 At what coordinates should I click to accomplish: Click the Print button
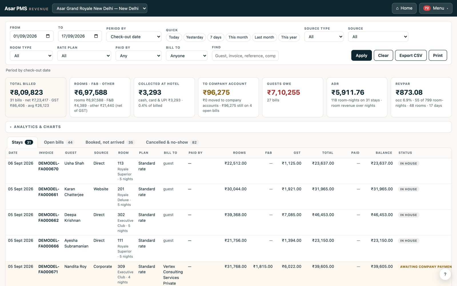(438, 55)
